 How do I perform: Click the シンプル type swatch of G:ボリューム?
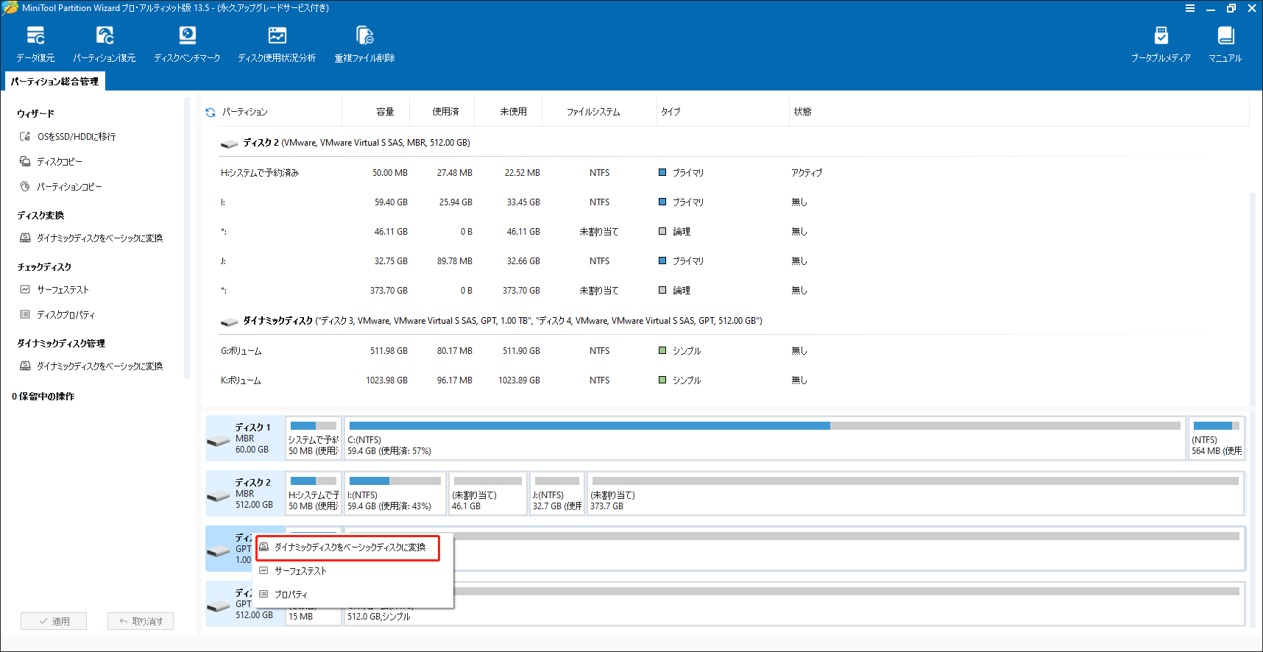[x=662, y=351]
